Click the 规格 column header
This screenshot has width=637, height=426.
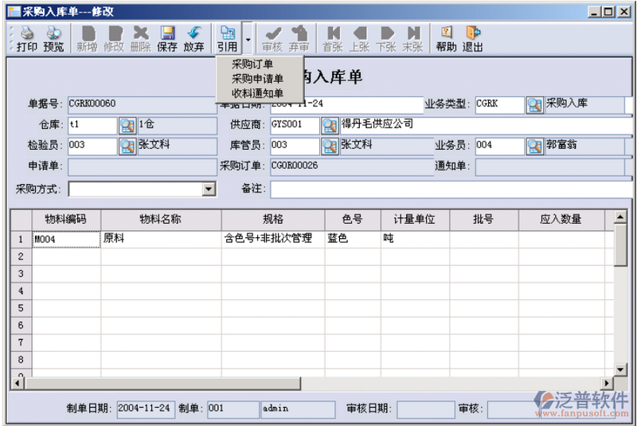(273, 219)
